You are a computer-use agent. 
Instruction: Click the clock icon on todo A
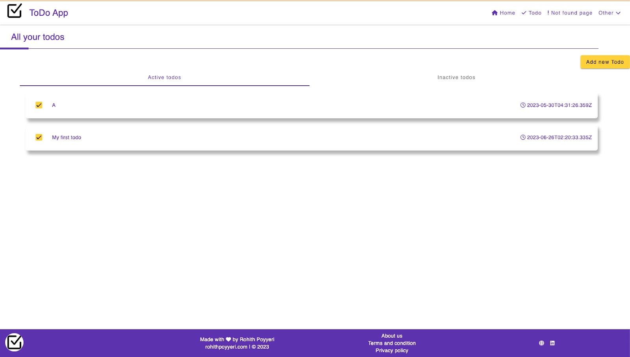click(523, 105)
